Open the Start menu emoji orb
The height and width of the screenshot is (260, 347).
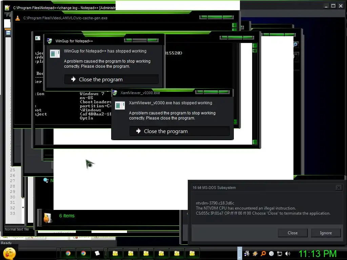click(9, 254)
